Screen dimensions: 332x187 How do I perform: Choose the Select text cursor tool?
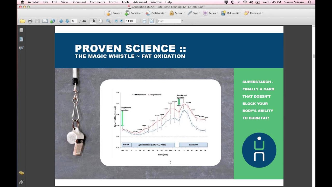pos(93,21)
